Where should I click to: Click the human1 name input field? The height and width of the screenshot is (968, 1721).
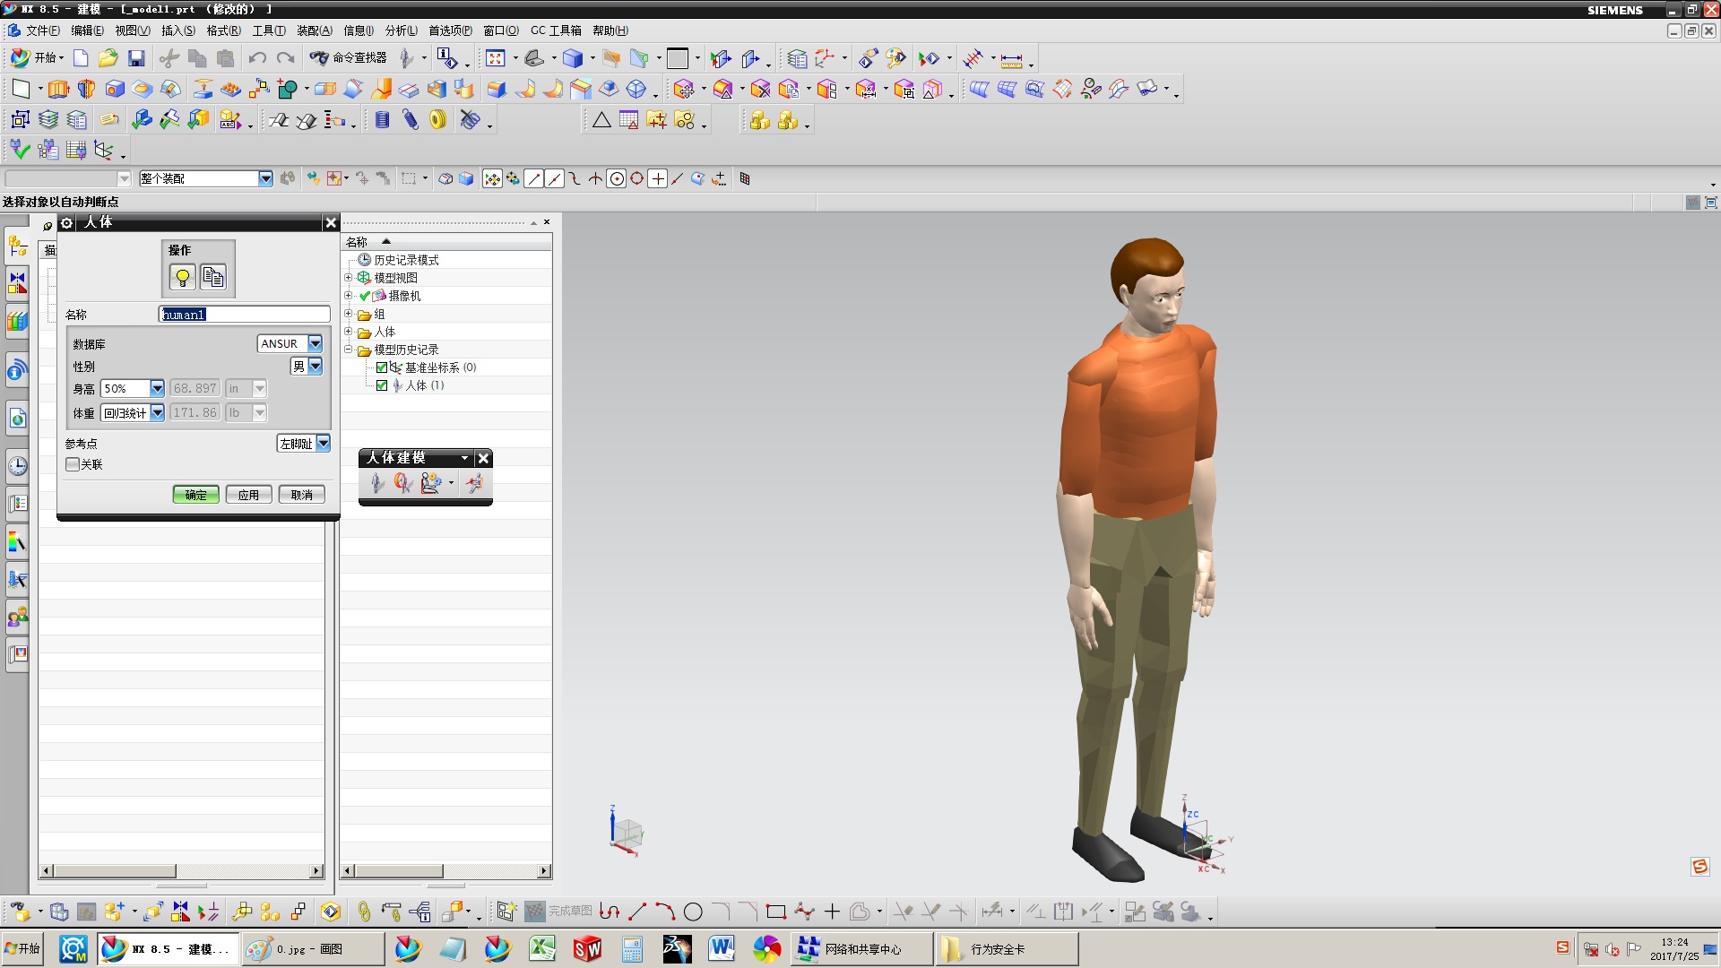point(245,315)
